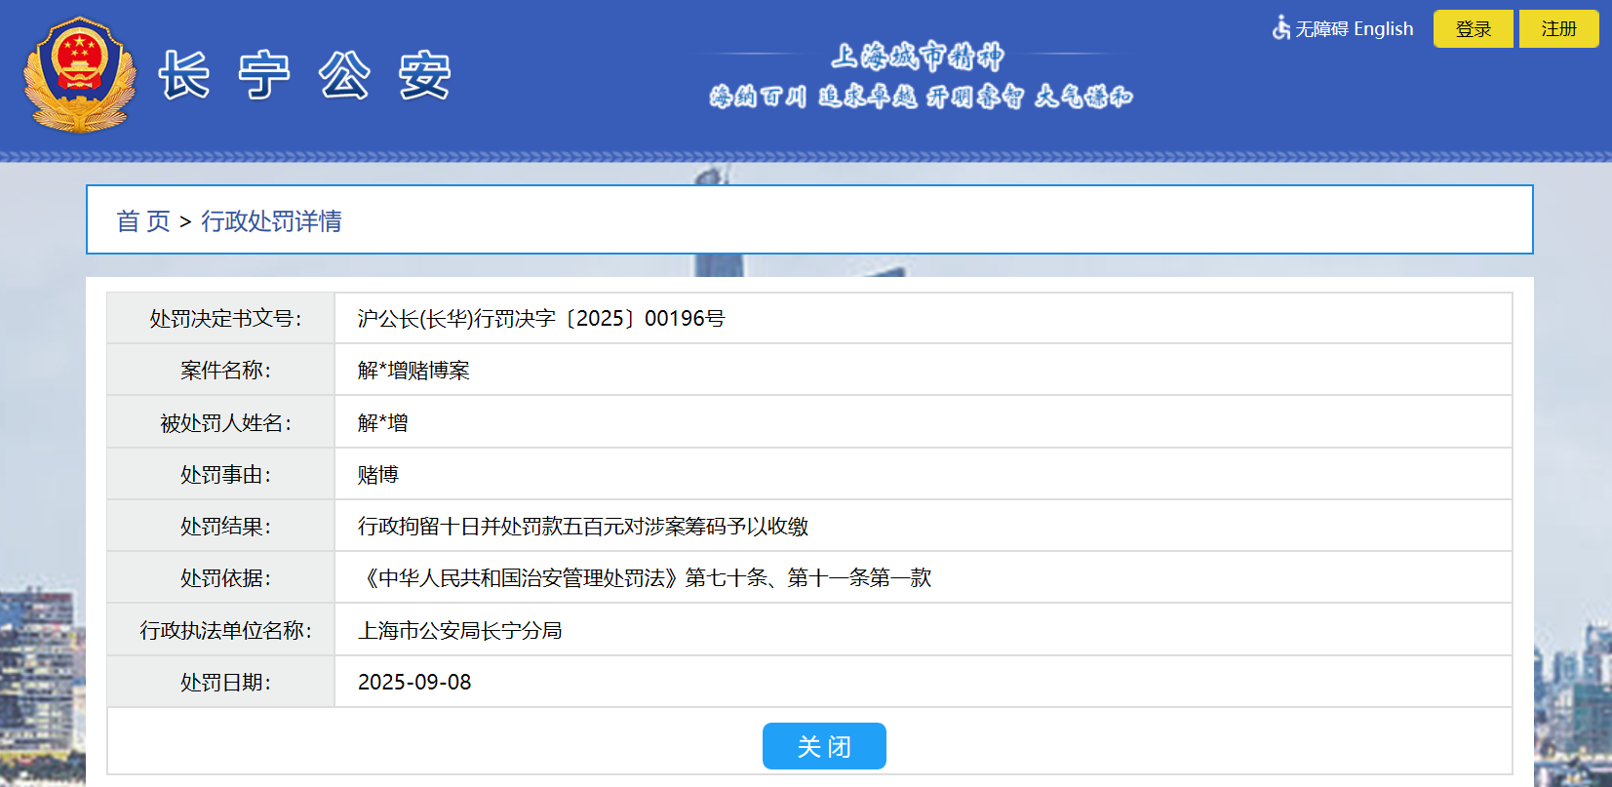Click the 上海城市精神 slogan banner
The width and height of the screenshot is (1612, 787).
coord(920,76)
